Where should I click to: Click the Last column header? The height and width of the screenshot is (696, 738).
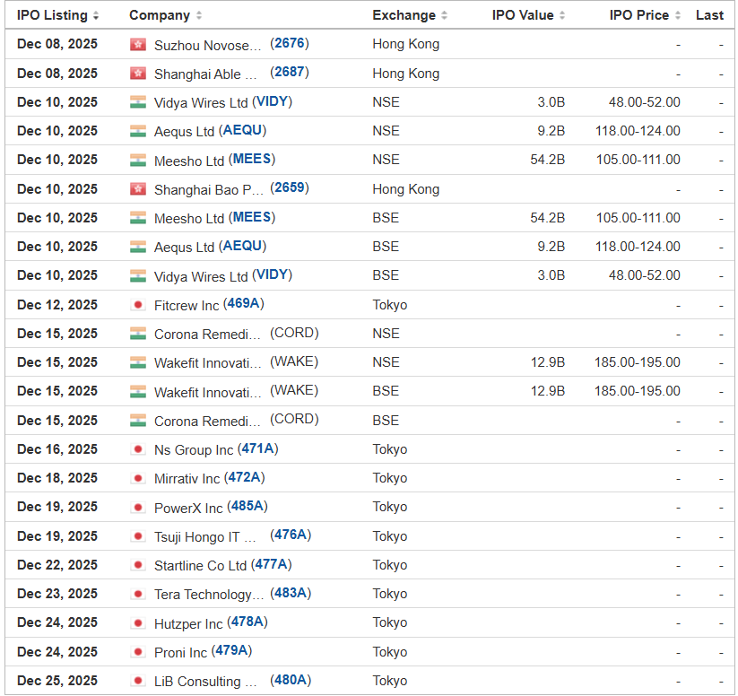click(x=709, y=15)
